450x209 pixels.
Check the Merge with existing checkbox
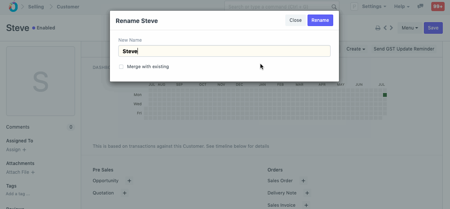click(x=121, y=67)
